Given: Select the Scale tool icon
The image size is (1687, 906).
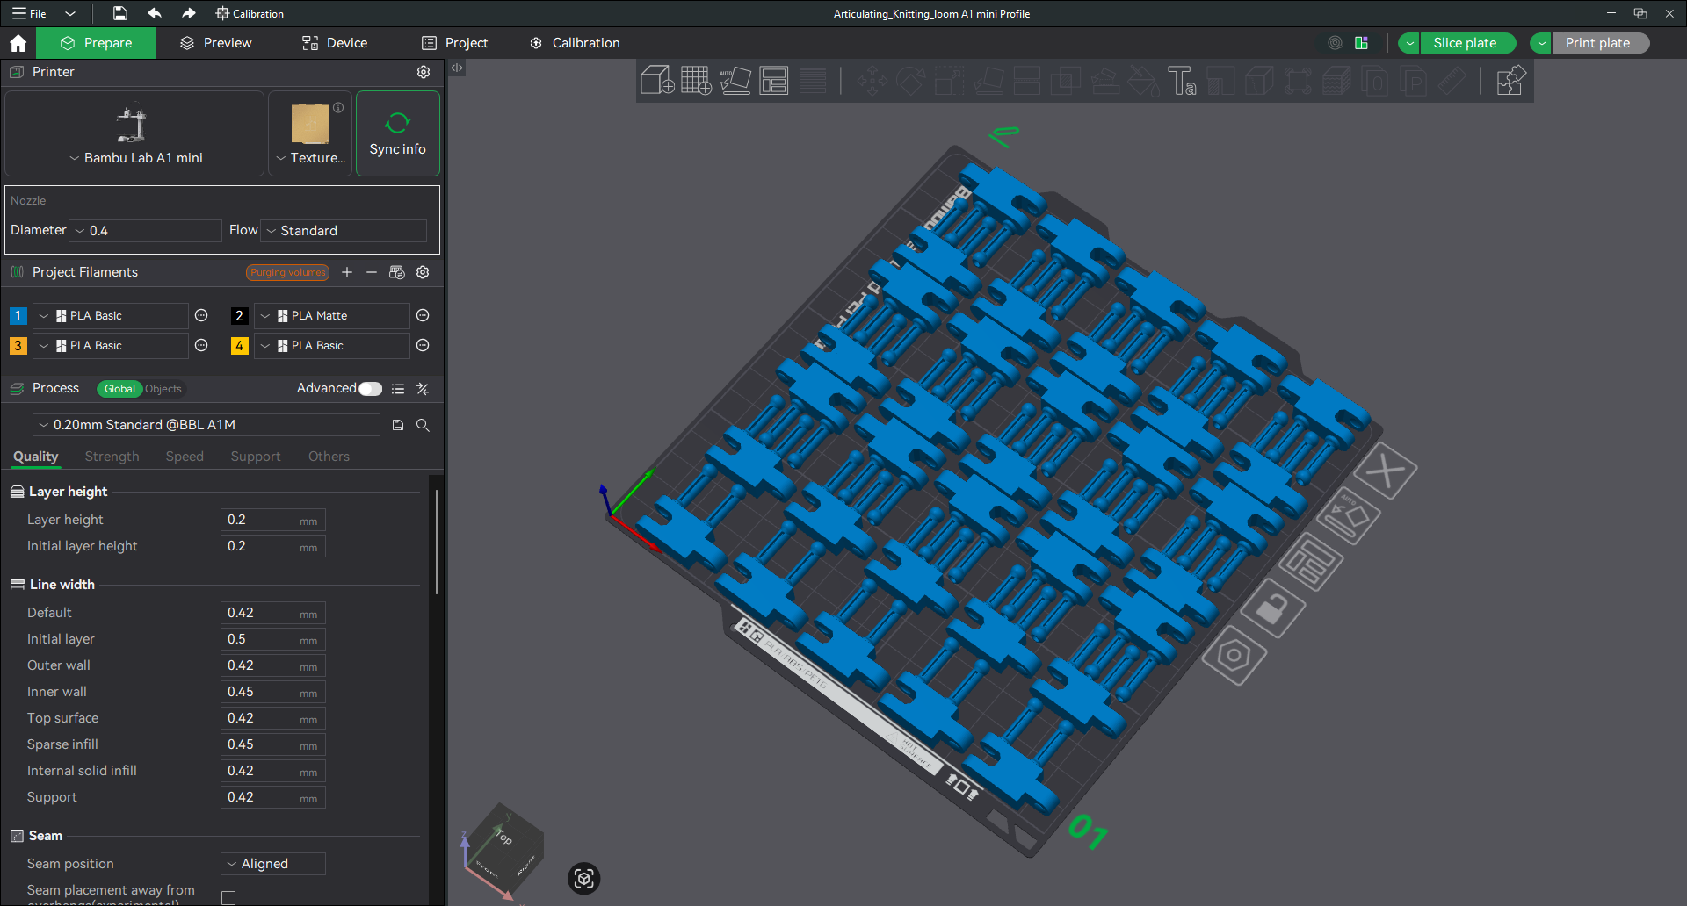Looking at the screenshot, I should (950, 81).
